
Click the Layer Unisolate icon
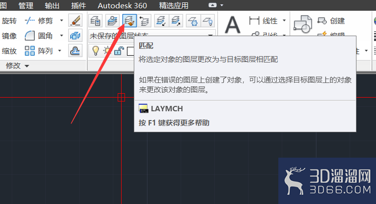coord(176,21)
